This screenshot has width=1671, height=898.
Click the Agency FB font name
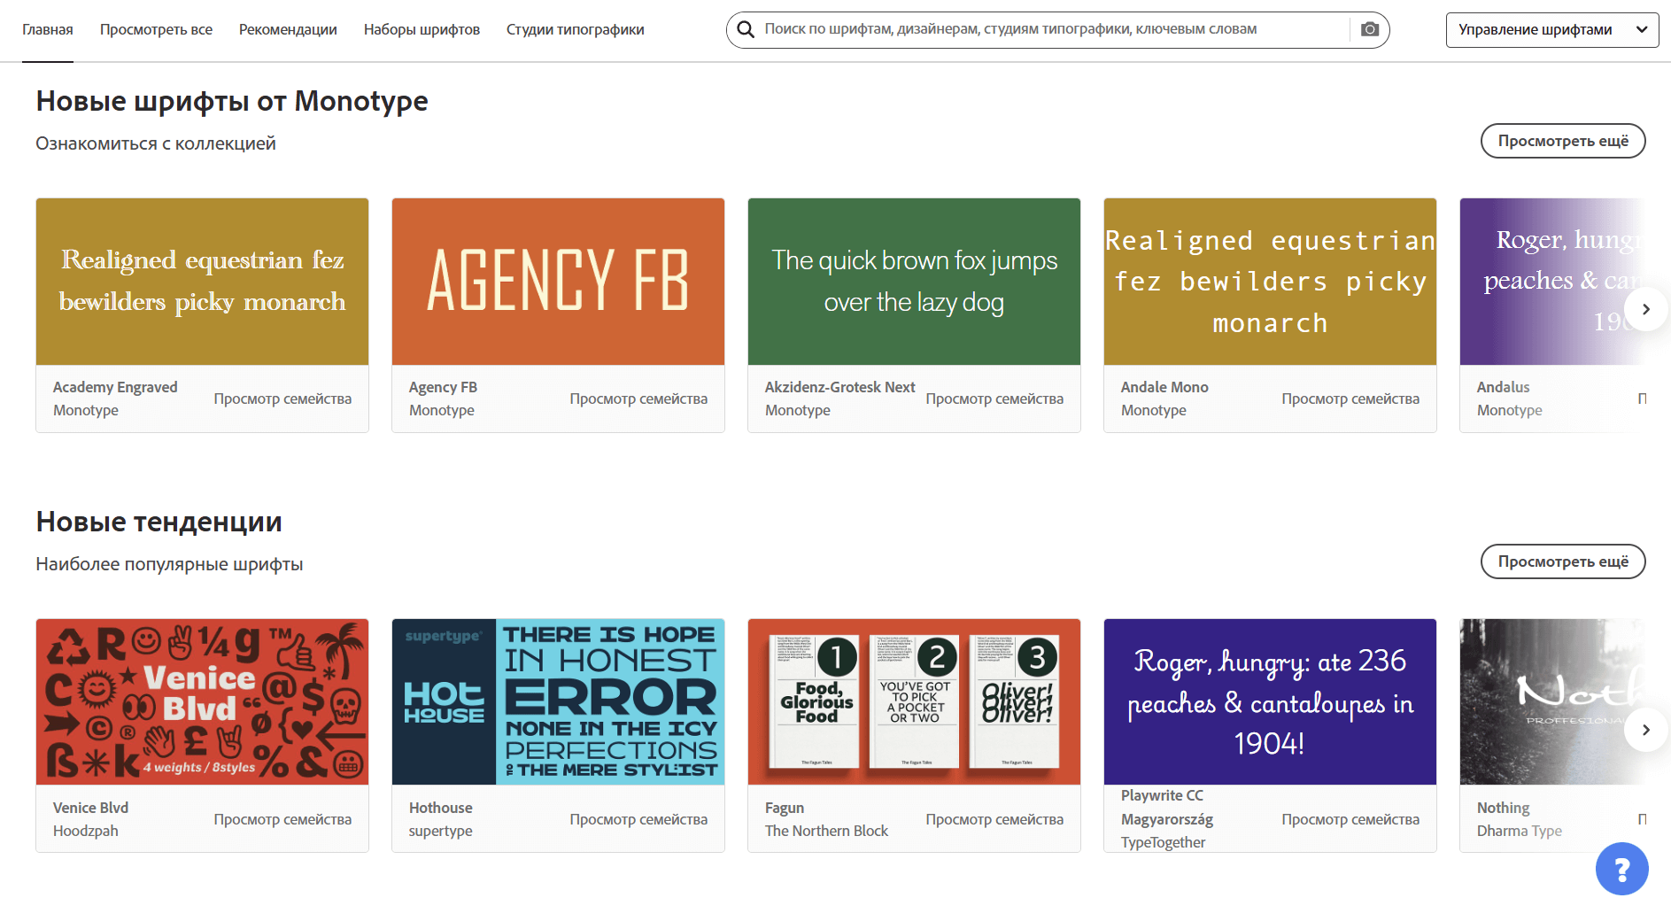point(443,387)
